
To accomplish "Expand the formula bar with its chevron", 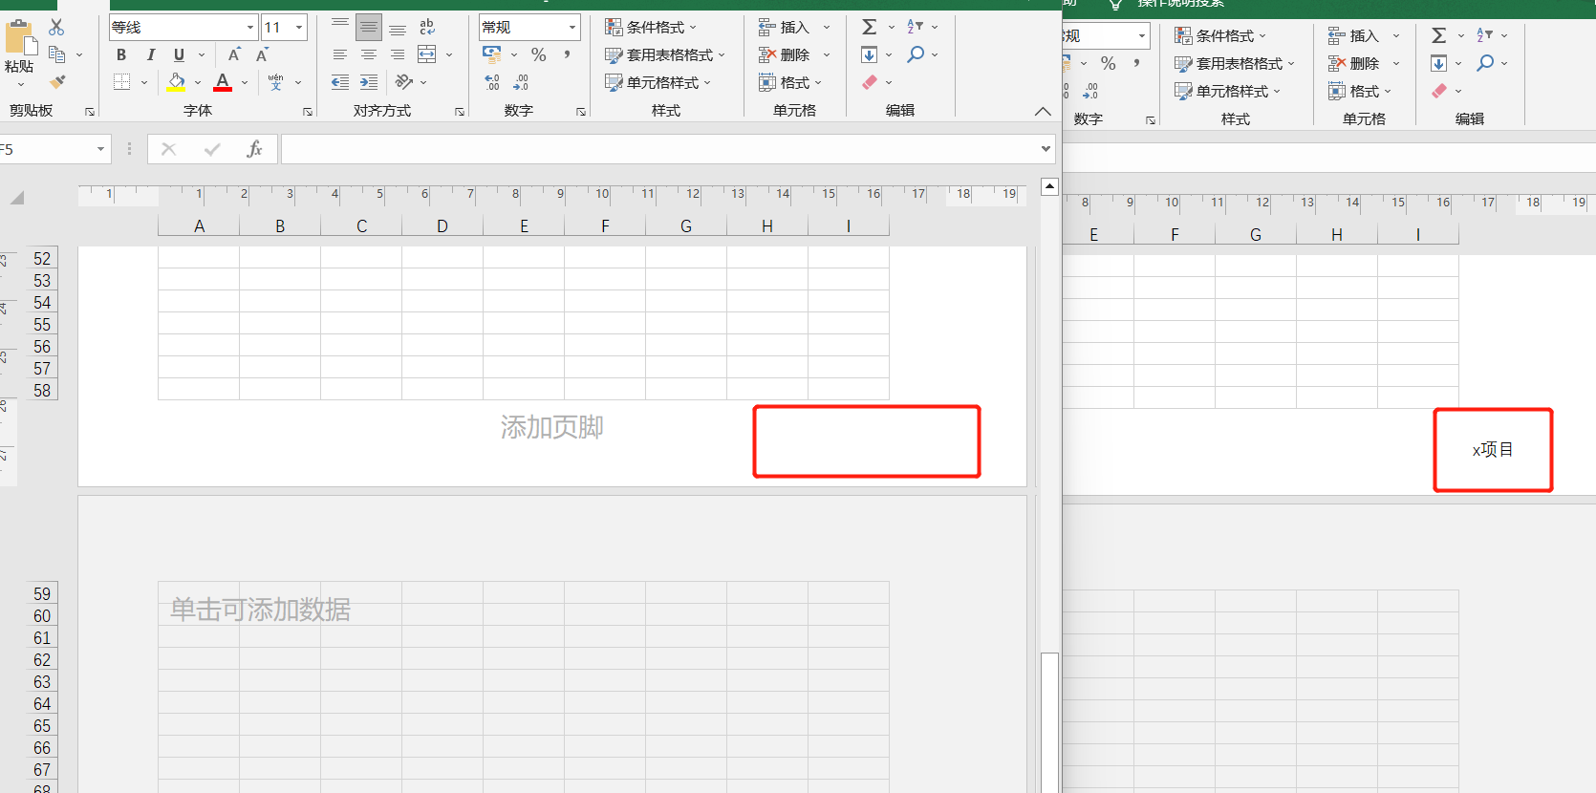I will tap(1046, 149).
